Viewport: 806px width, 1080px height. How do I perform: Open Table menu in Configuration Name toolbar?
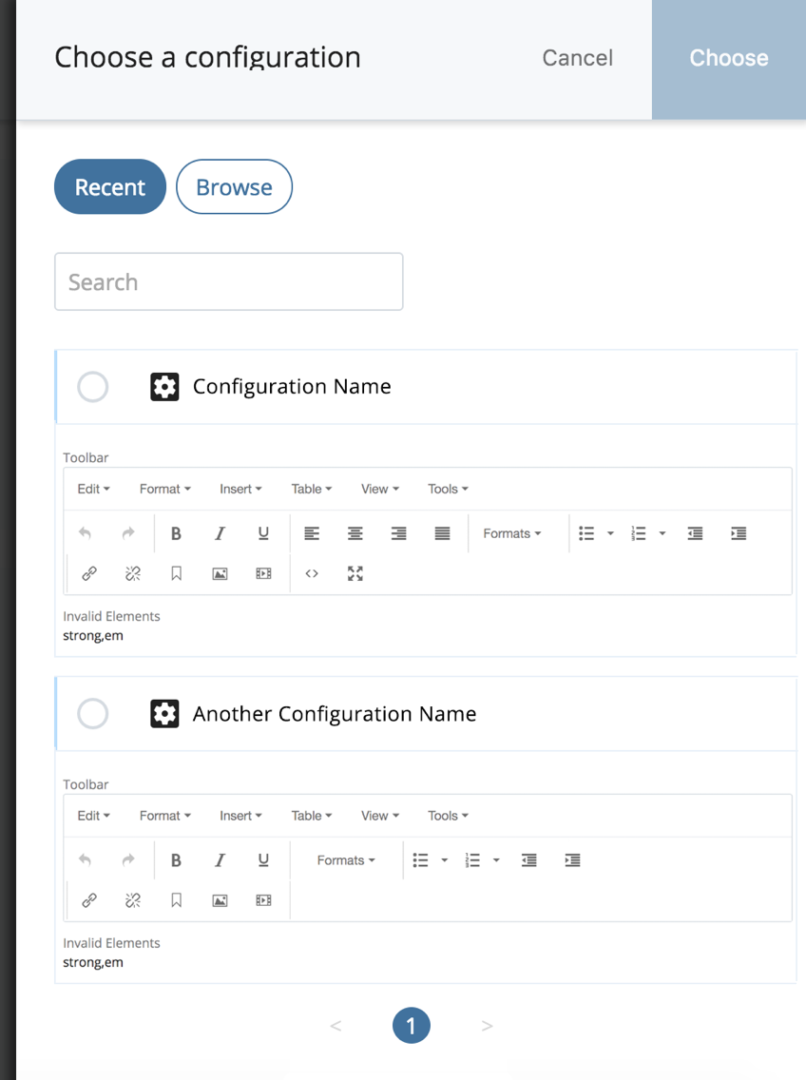pyautogui.click(x=312, y=489)
